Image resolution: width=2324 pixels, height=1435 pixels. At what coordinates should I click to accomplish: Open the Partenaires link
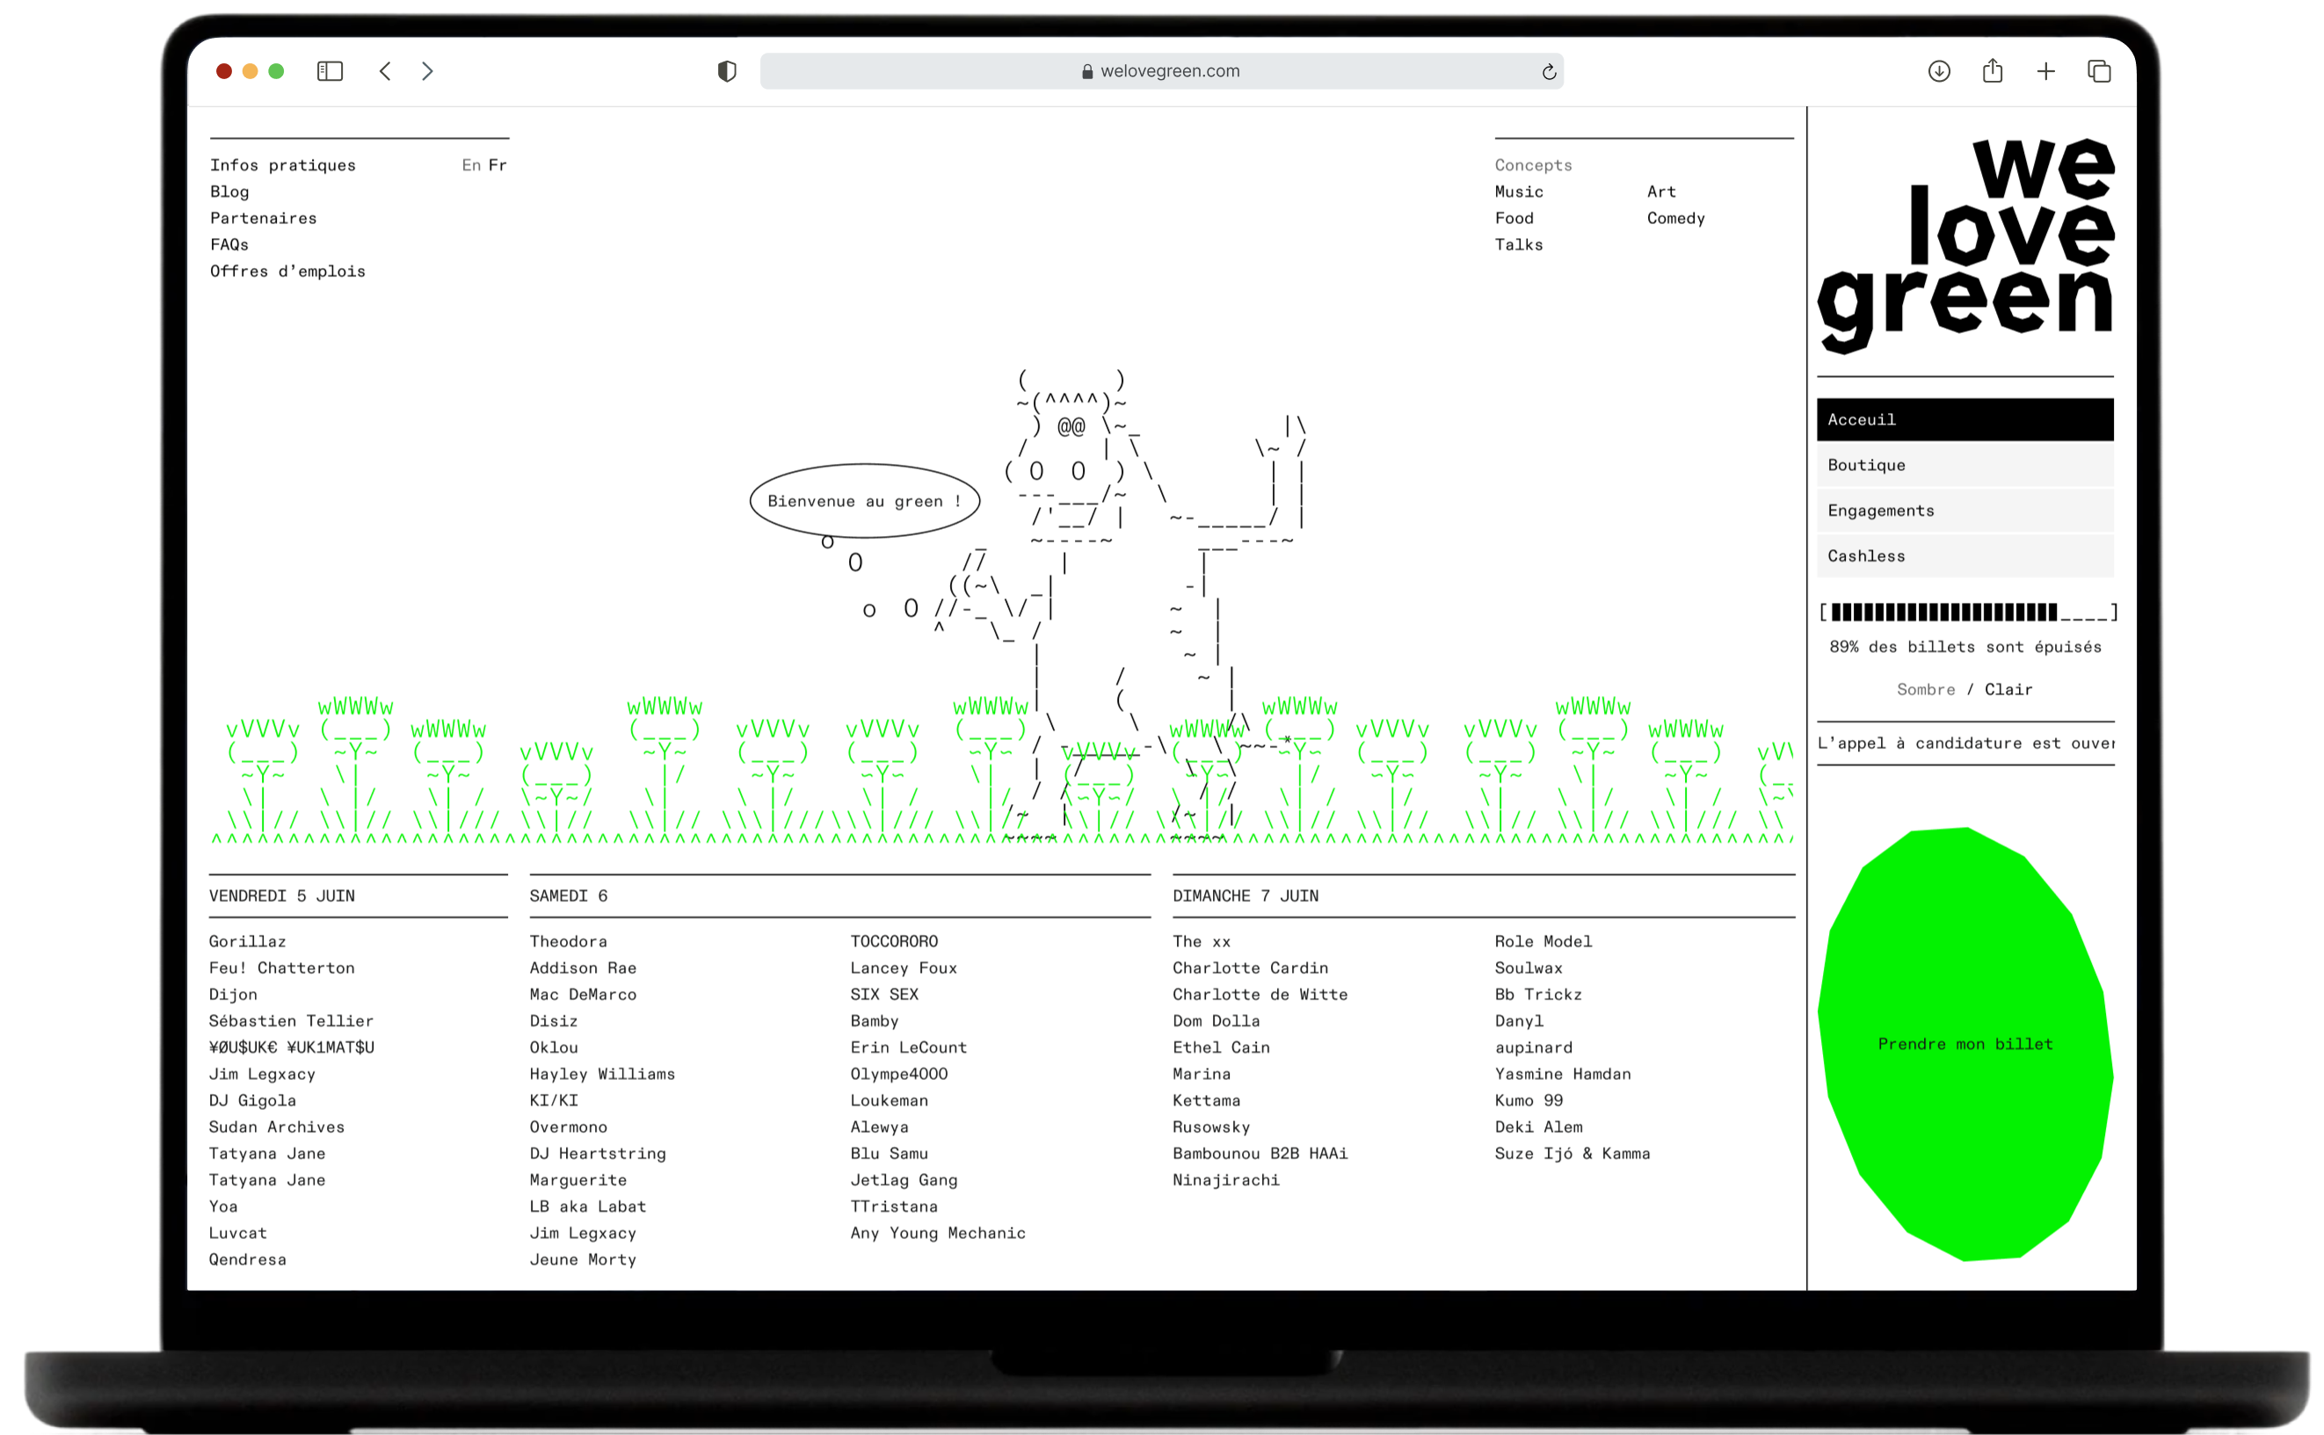coord(263,218)
